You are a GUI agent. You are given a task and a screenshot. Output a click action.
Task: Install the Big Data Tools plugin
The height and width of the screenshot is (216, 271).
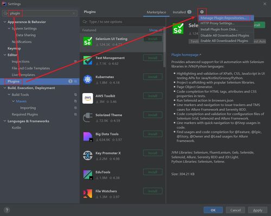pos(153,134)
